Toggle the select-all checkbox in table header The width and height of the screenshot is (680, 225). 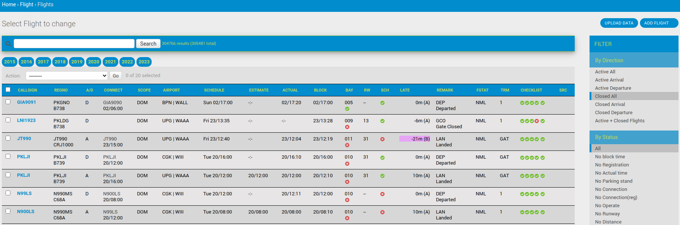[8, 90]
